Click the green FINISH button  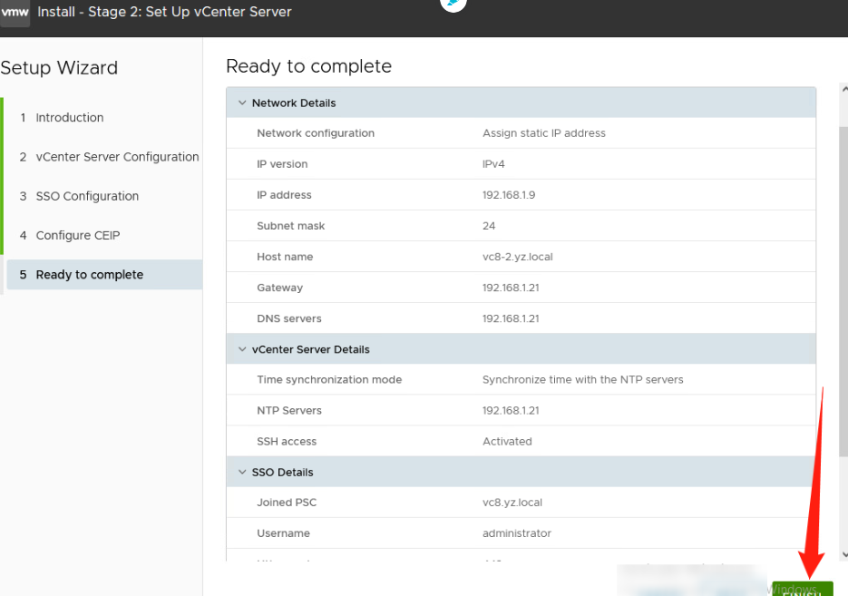(x=802, y=588)
